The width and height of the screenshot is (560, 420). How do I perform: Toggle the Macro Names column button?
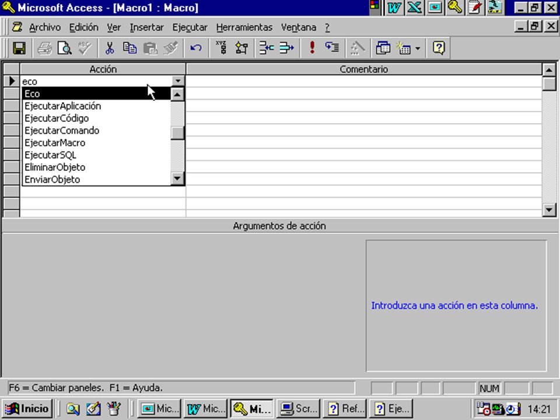[222, 48]
